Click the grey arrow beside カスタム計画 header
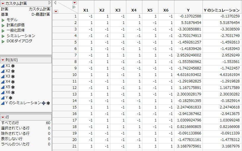The height and width of the screenshot is (151, 242). [50, 3]
